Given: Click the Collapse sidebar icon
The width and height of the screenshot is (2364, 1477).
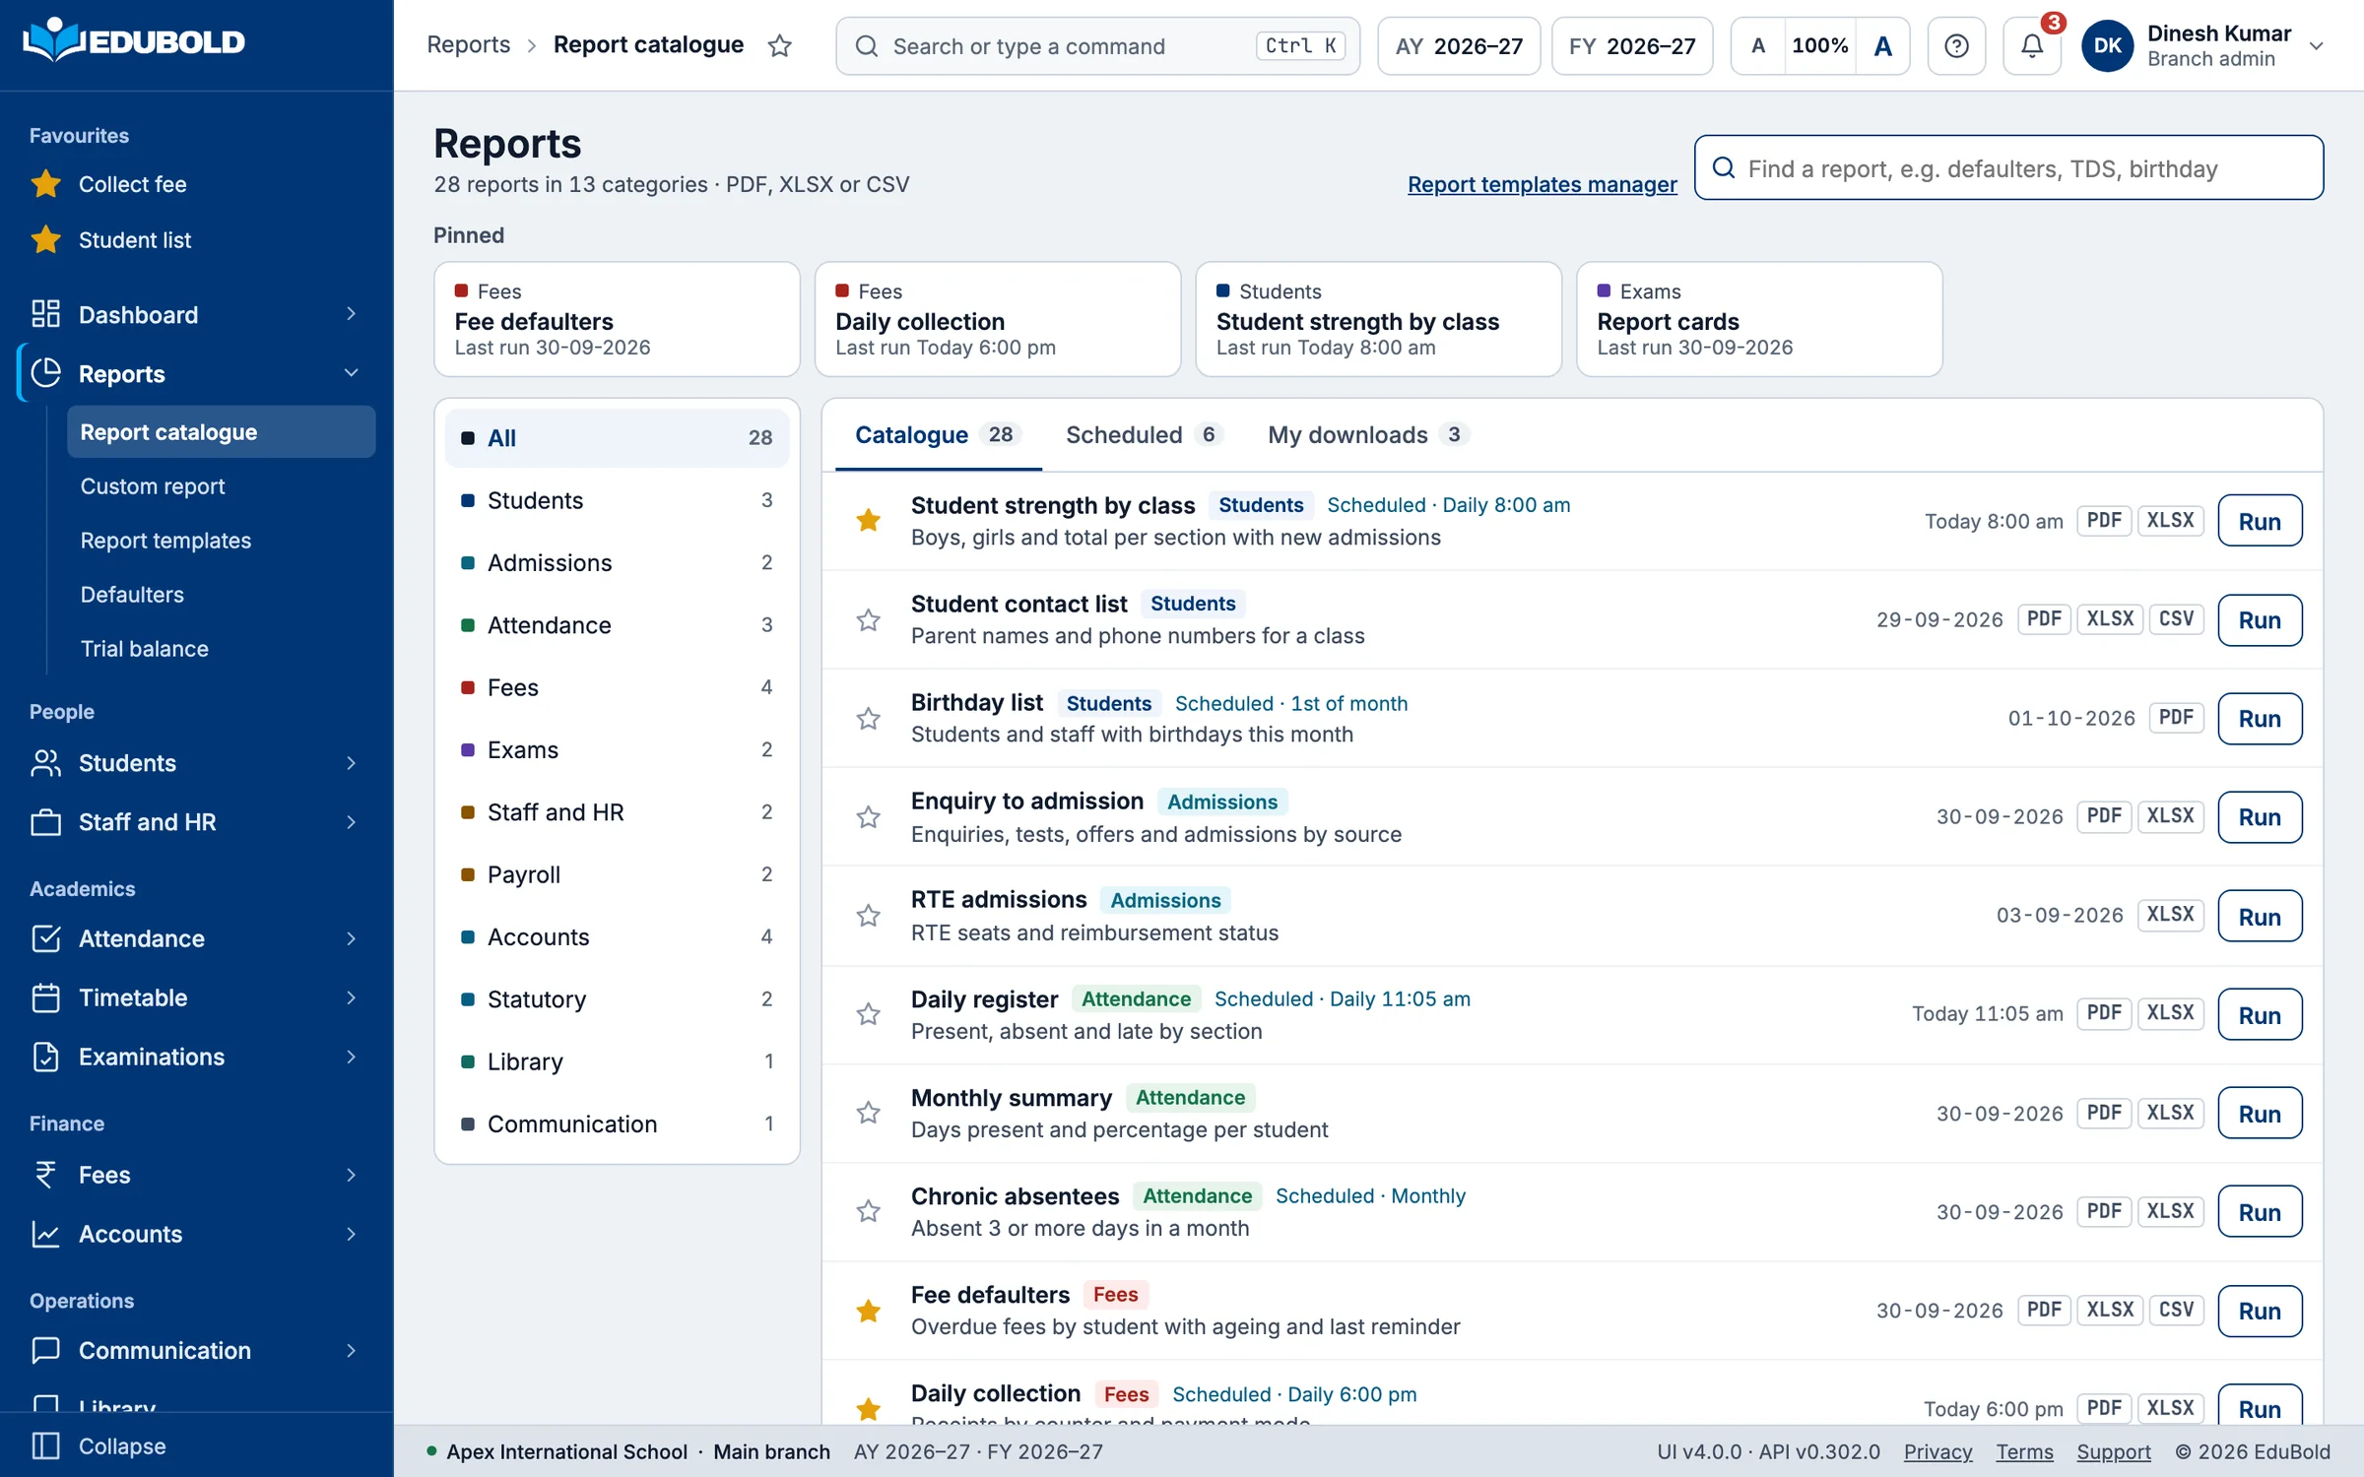Looking at the screenshot, I should (x=45, y=1445).
